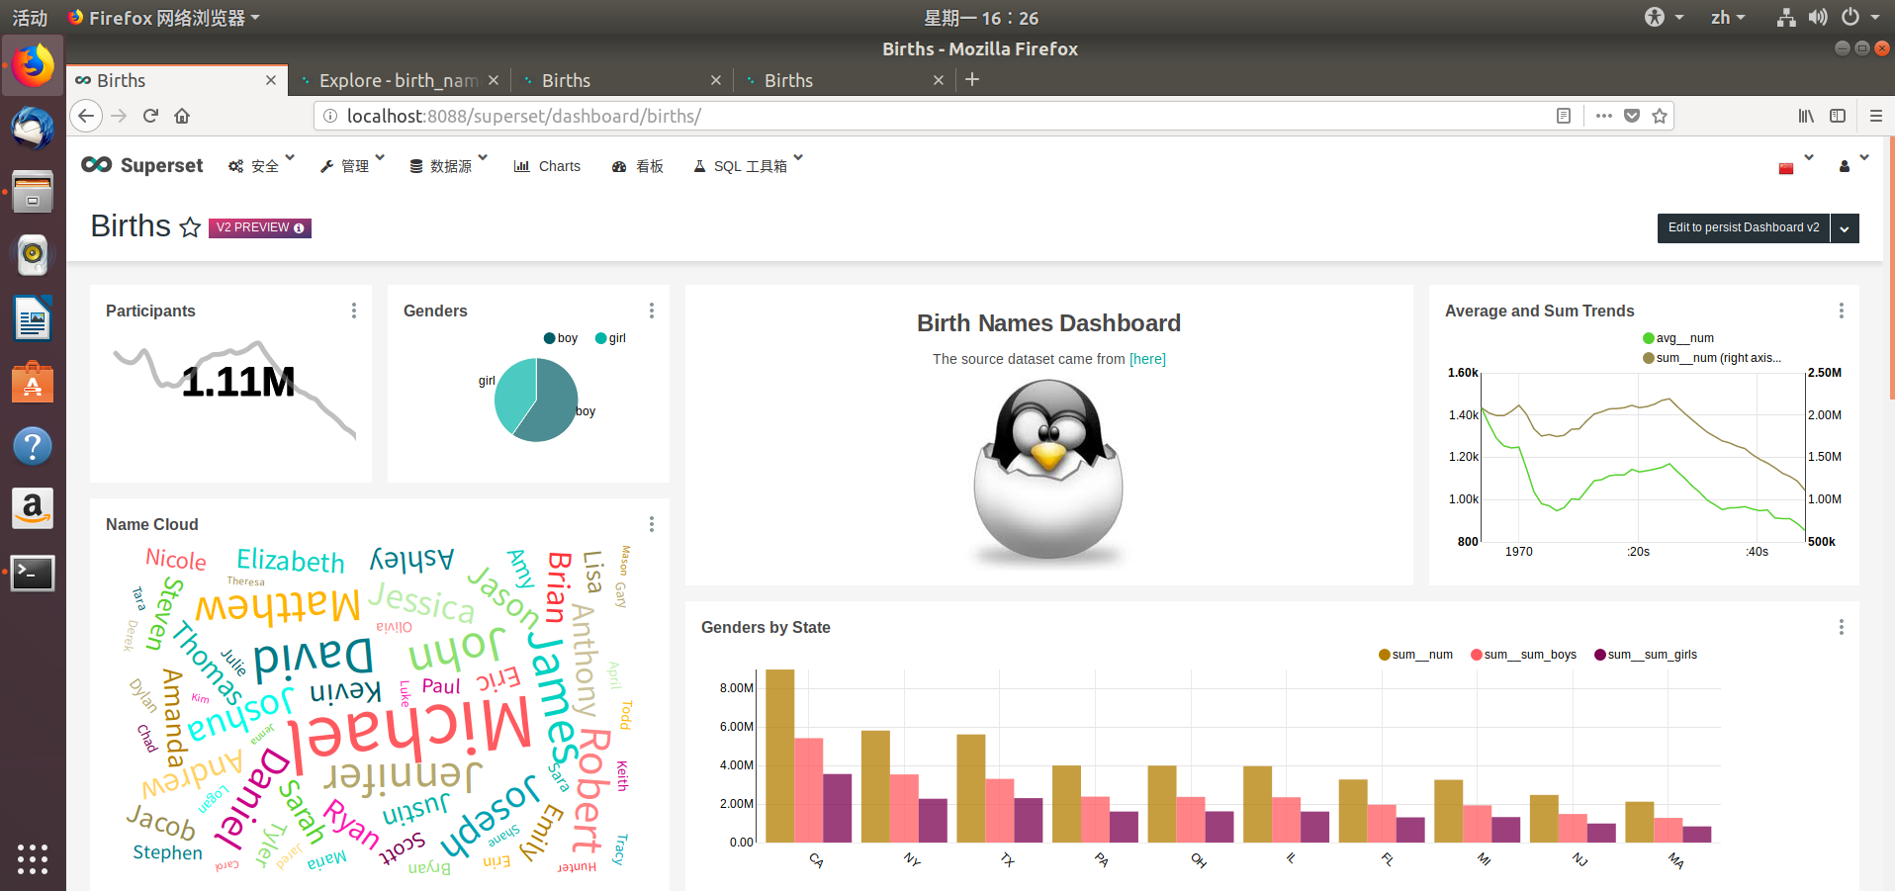The width and height of the screenshot is (1895, 891).
Task: Open Participants chart options menu
Action: (354, 311)
